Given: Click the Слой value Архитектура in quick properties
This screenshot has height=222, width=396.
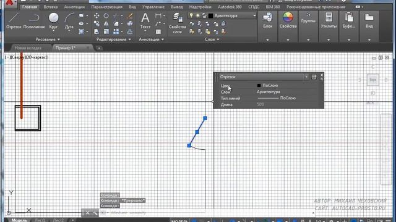Looking at the screenshot, I should (269, 92).
